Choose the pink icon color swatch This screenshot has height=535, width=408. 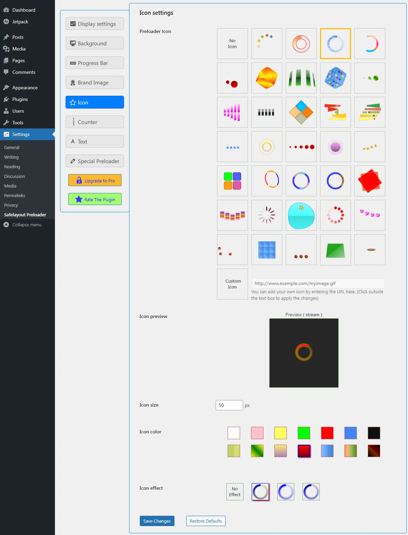pos(257,433)
